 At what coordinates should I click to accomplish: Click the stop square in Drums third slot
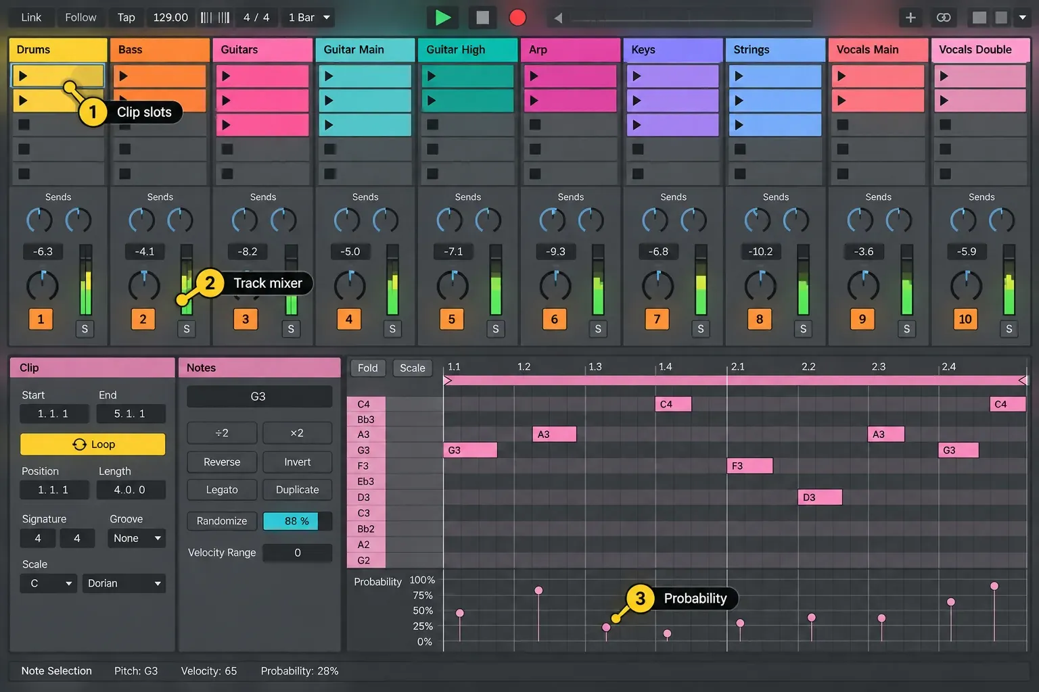click(x=24, y=124)
